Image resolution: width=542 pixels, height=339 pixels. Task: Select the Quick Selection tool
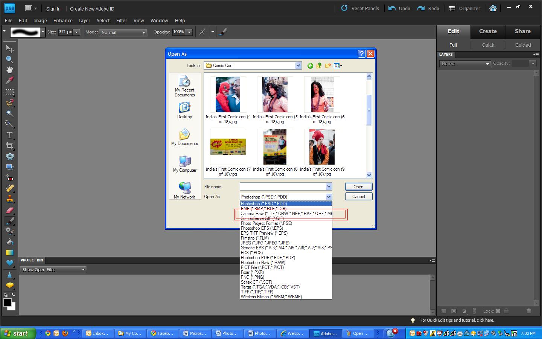pyautogui.click(x=10, y=124)
